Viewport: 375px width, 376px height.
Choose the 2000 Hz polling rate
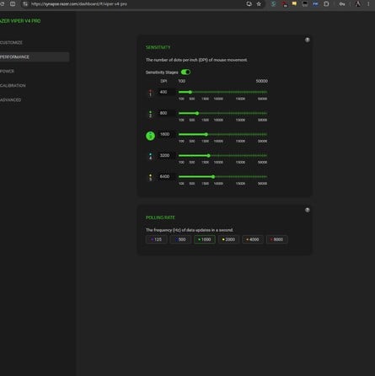228,239
